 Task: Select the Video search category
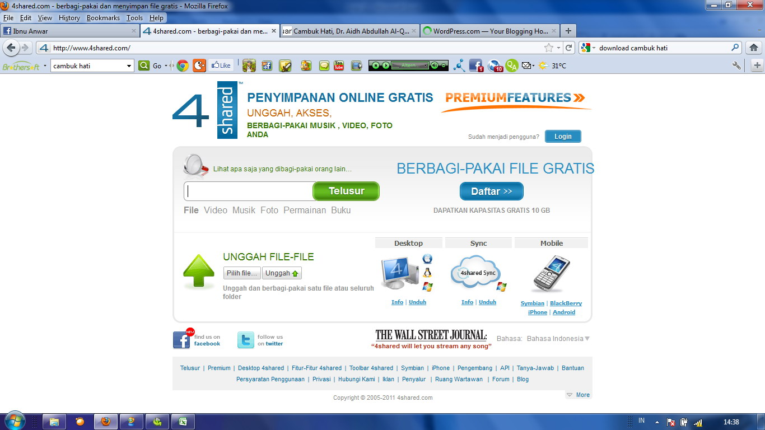click(x=216, y=210)
